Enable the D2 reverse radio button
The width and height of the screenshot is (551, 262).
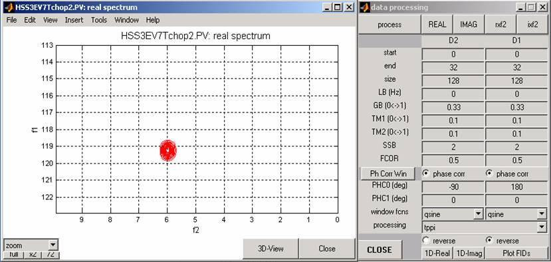tap(426, 241)
